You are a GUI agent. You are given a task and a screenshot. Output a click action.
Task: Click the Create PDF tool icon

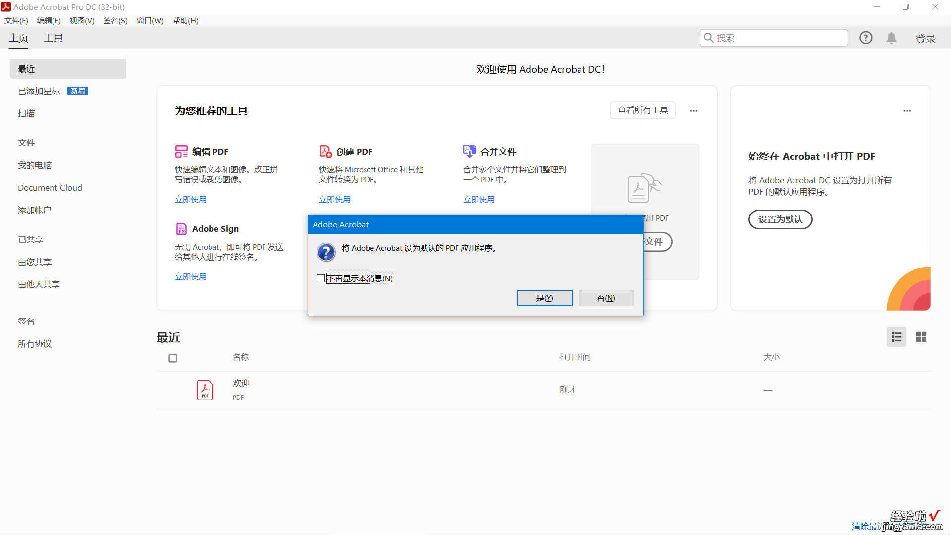pyautogui.click(x=325, y=151)
